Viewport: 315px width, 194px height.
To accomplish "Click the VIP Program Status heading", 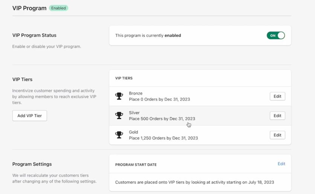I will coord(34,35).
